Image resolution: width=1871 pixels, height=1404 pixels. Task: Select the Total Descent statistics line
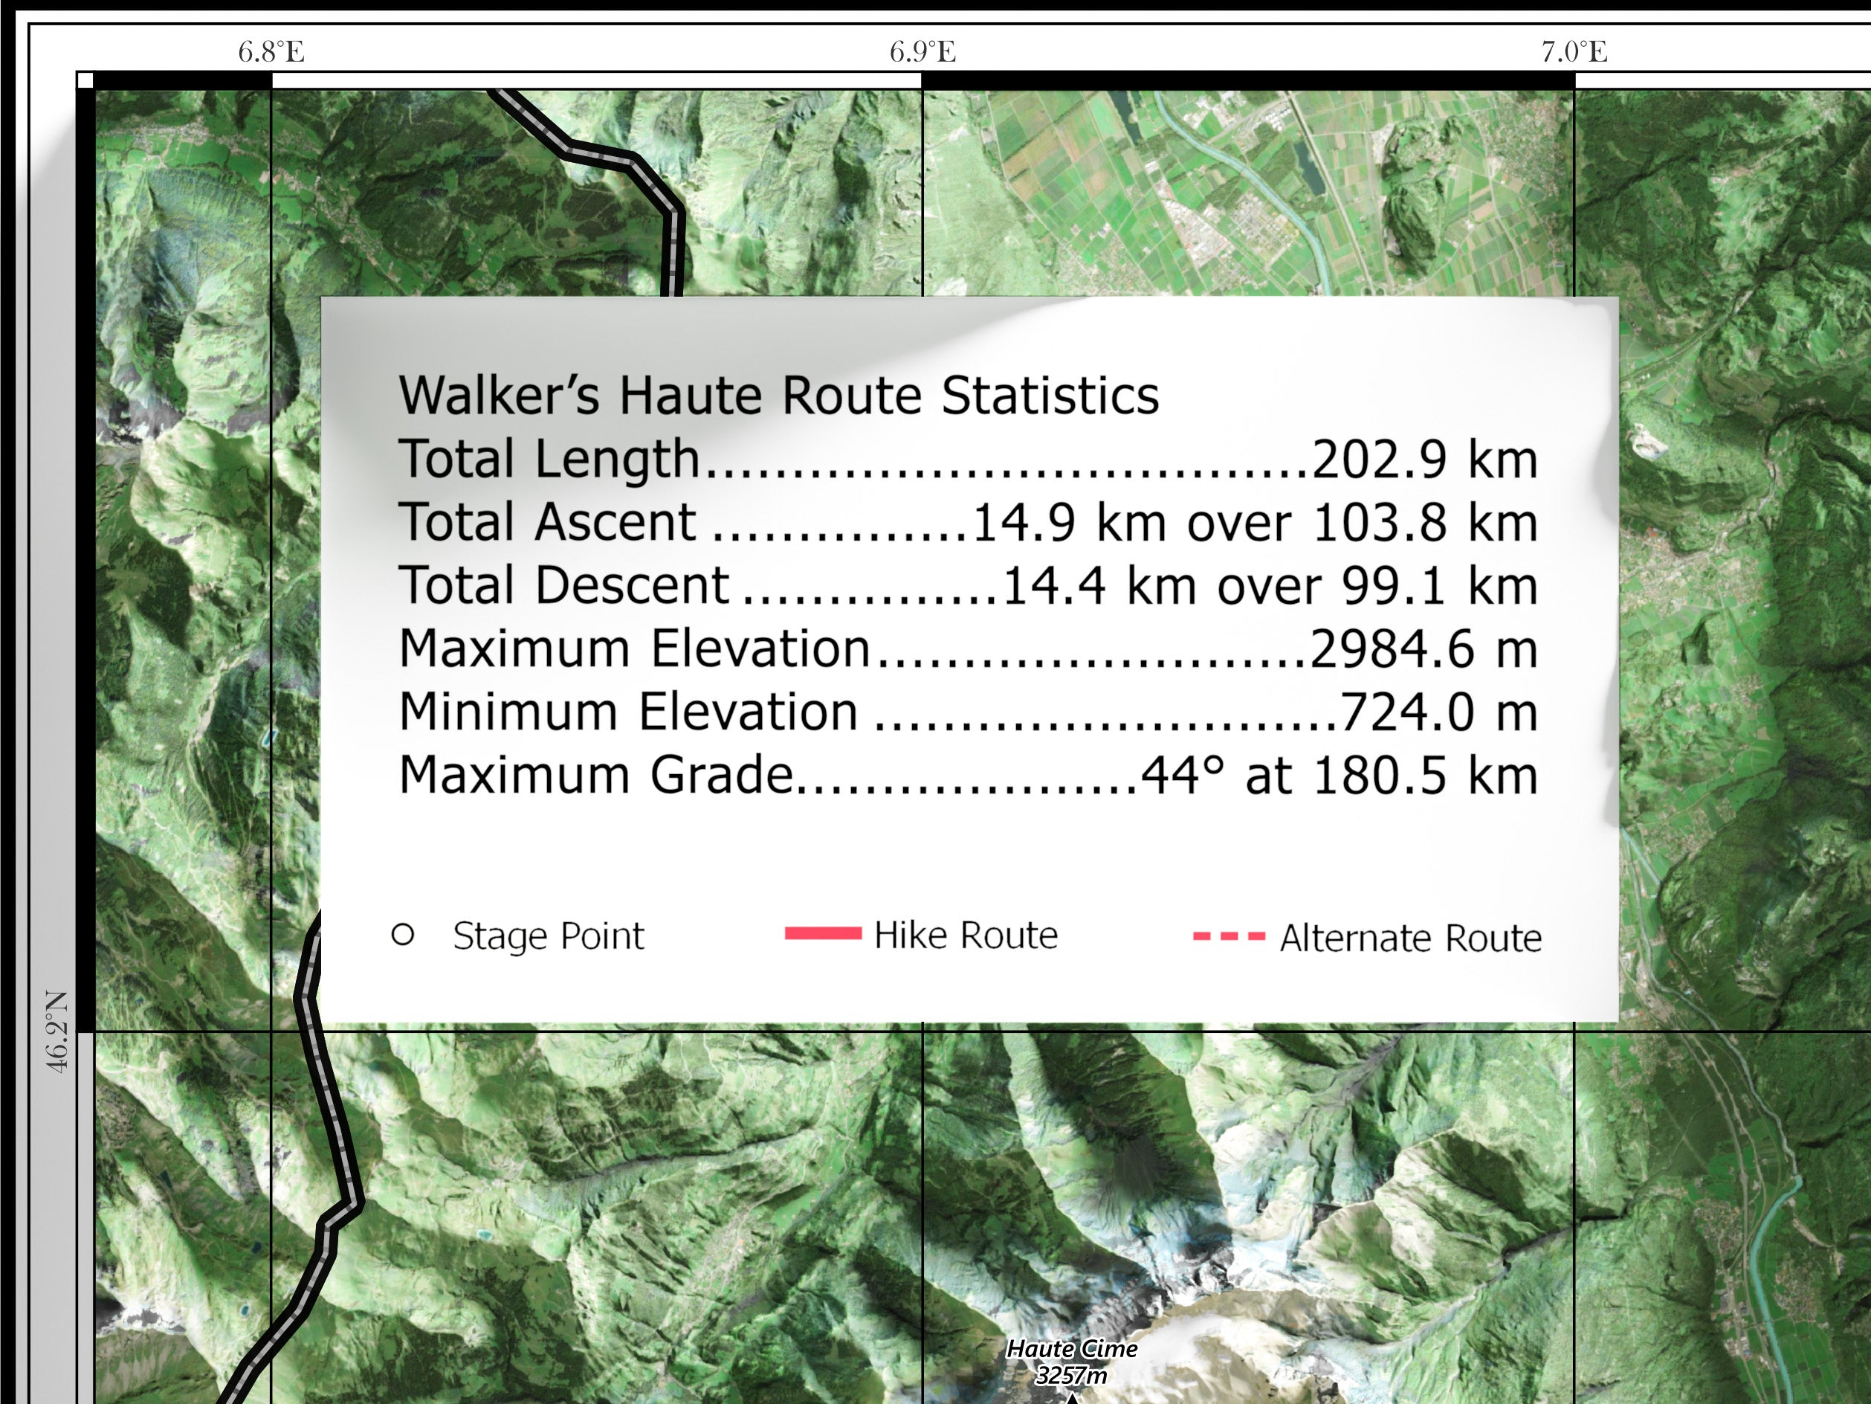coord(968,586)
